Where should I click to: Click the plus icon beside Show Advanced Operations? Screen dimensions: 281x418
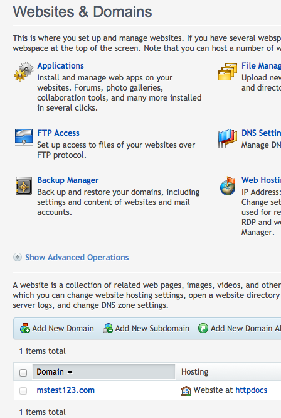(x=18, y=257)
